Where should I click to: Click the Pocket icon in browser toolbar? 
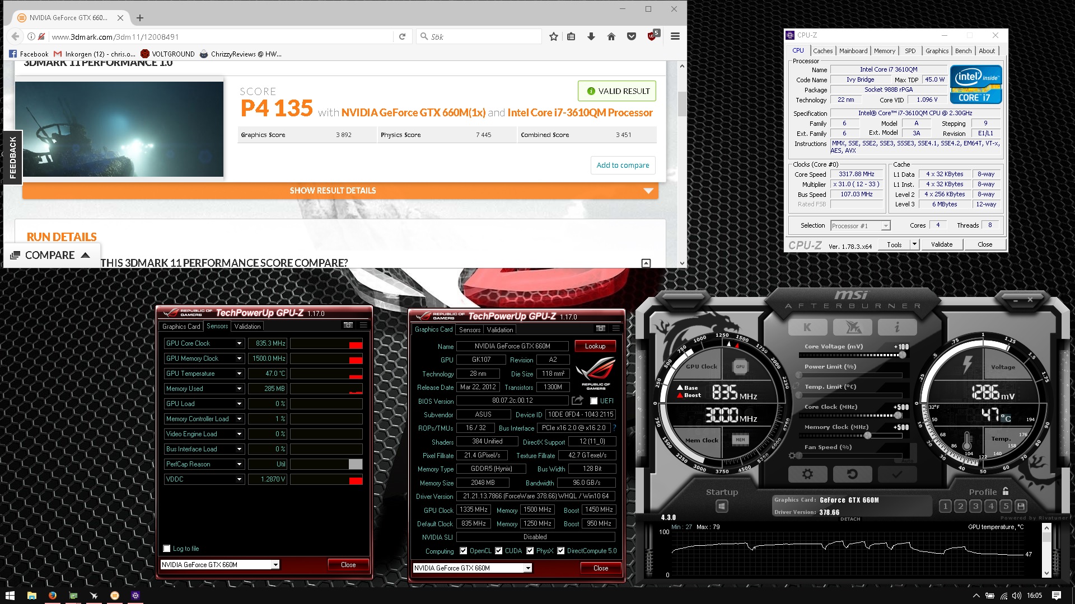coord(632,37)
